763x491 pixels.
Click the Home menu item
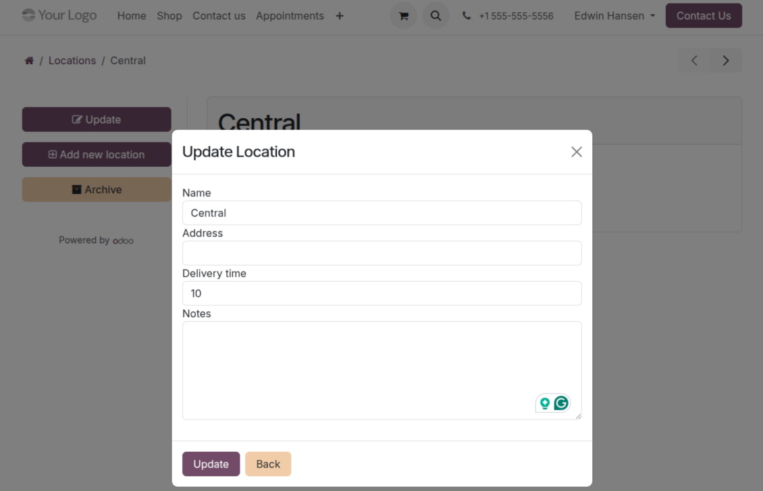click(132, 16)
